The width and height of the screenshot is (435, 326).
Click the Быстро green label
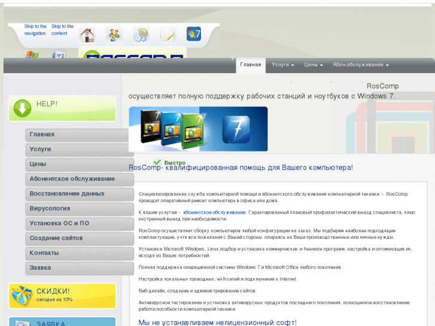point(175,163)
